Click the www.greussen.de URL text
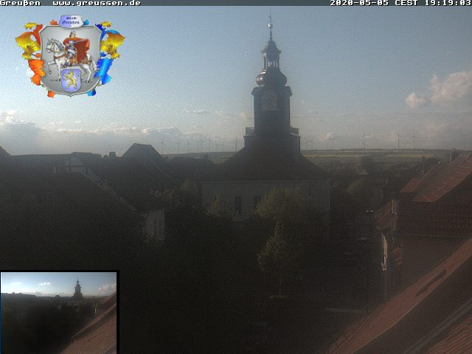This screenshot has width=472, height=354. coord(97,3)
